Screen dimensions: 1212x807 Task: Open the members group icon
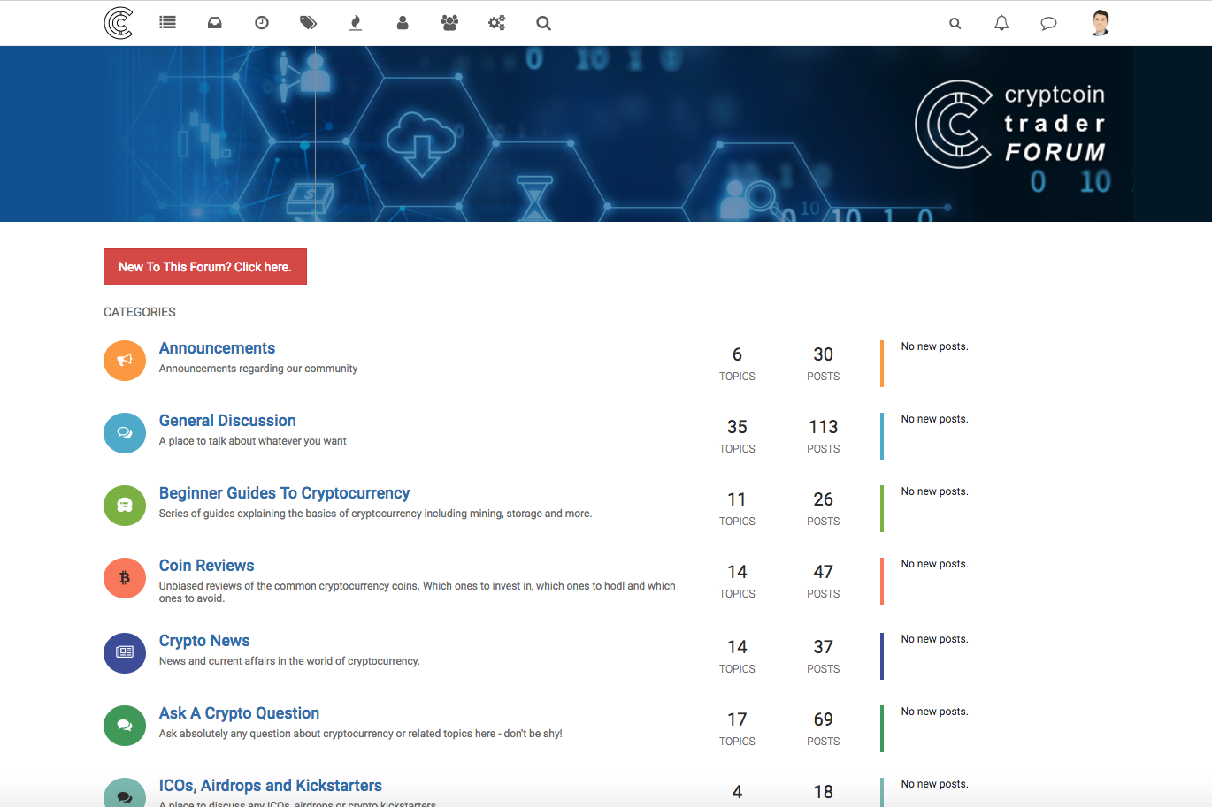449,23
